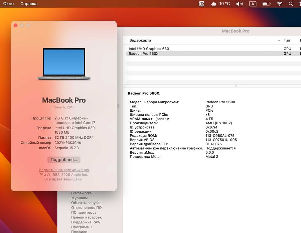The width and height of the screenshot is (301, 233).
Task: Select Поддержка RAW in the sidebar
Action: 86,222
